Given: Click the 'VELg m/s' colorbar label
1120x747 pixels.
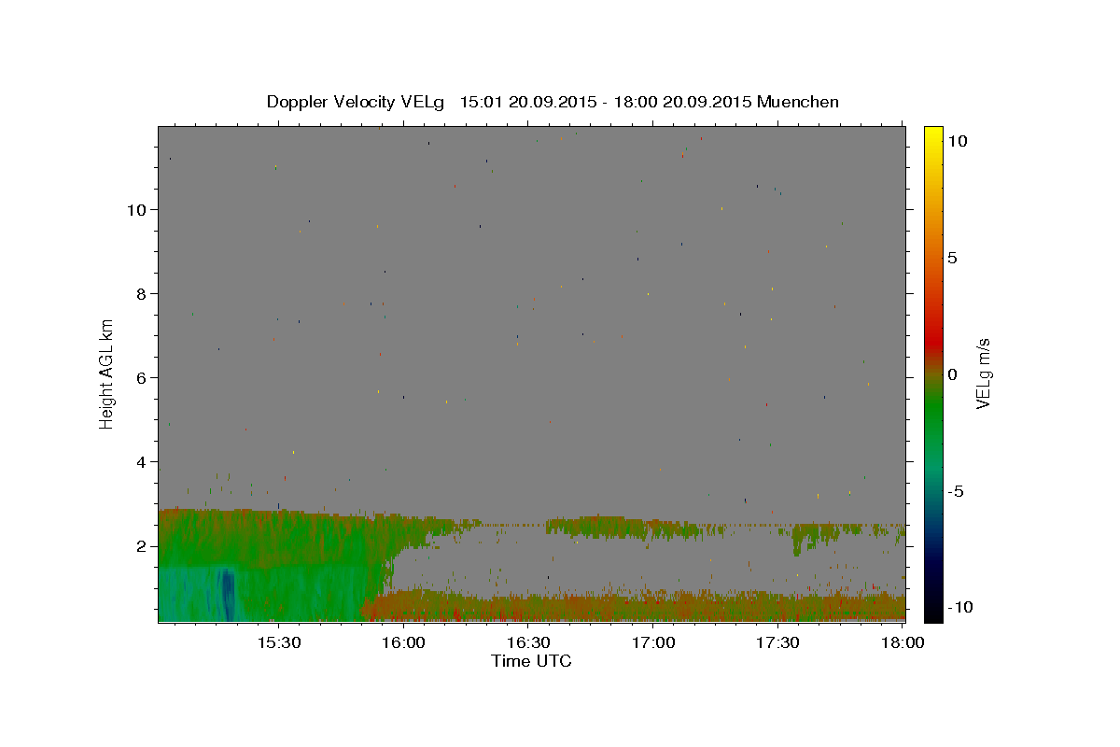Looking at the screenshot, I should (x=983, y=373).
